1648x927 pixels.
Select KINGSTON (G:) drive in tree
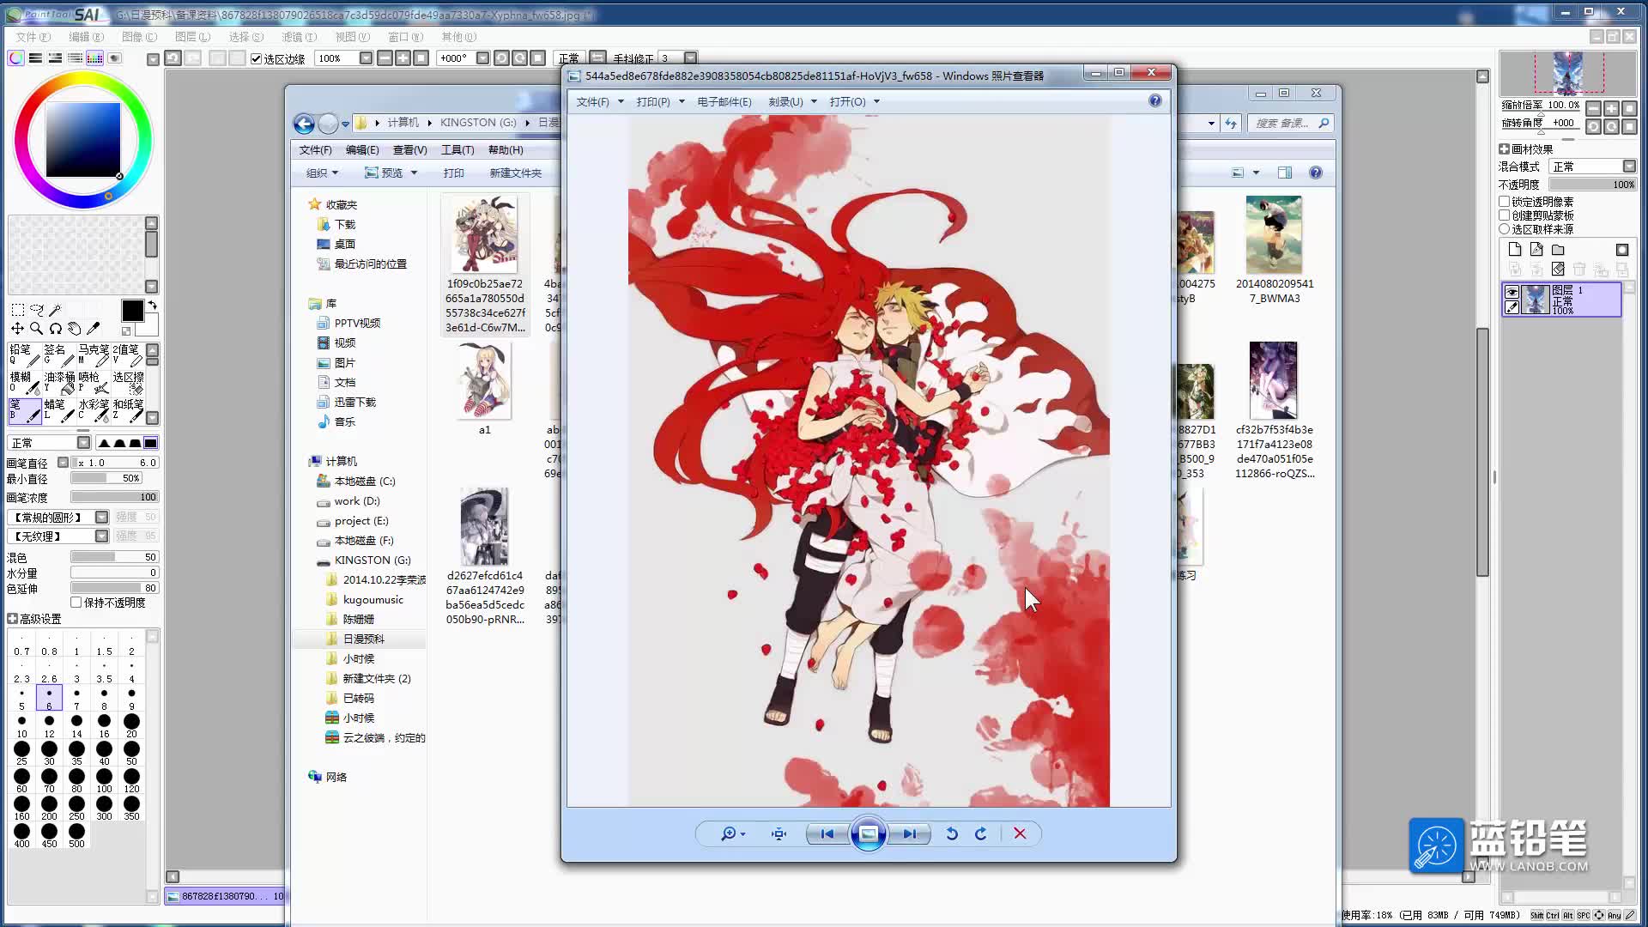click(x=373, y=560)
